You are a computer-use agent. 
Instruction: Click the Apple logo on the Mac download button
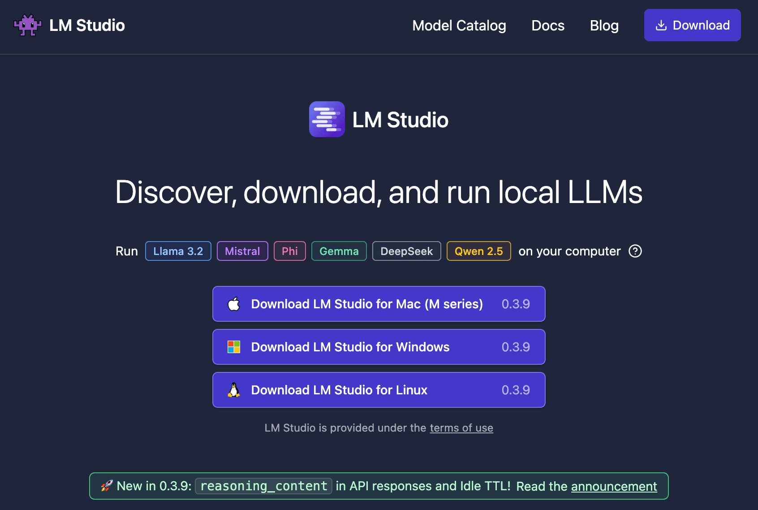pyautogui.click(x=233, y=303)
